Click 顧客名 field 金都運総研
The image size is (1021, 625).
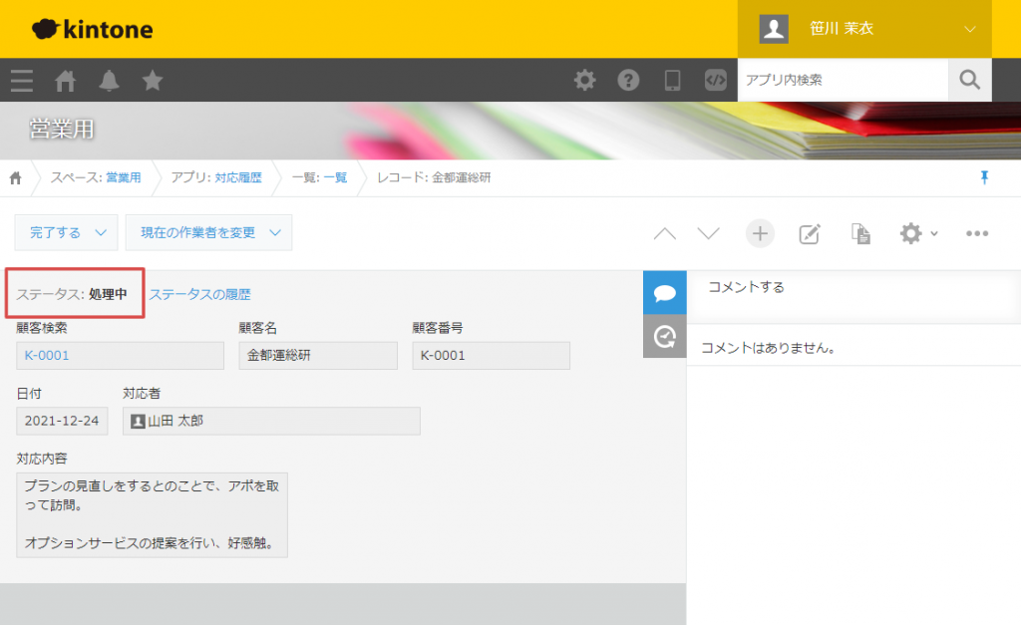[x=318, y=356]
